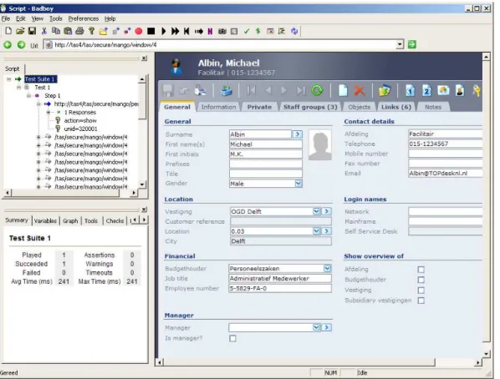Open the Manager dropdown arrow
The width and height of the screenshot is (500, 379).
316,327
